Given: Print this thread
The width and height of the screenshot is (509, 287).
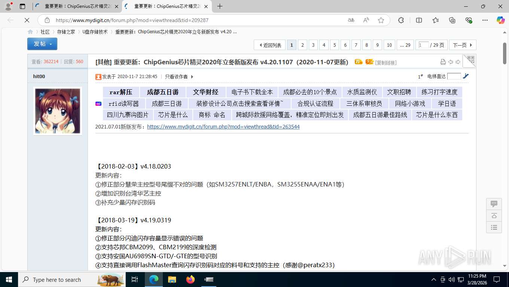Looking at the screenshot, I should [443, 62].
